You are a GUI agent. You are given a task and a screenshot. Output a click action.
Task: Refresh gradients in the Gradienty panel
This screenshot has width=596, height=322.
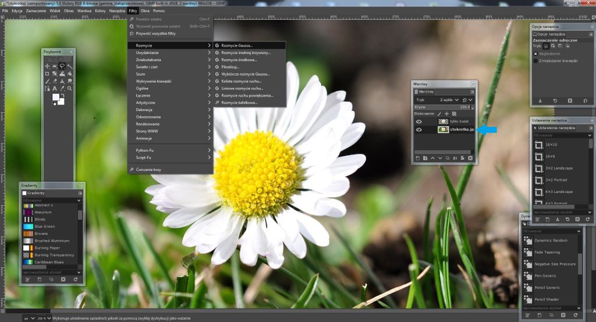tap(75, 280)
